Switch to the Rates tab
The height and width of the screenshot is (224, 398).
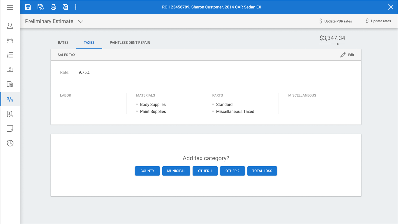pos(63,43)
